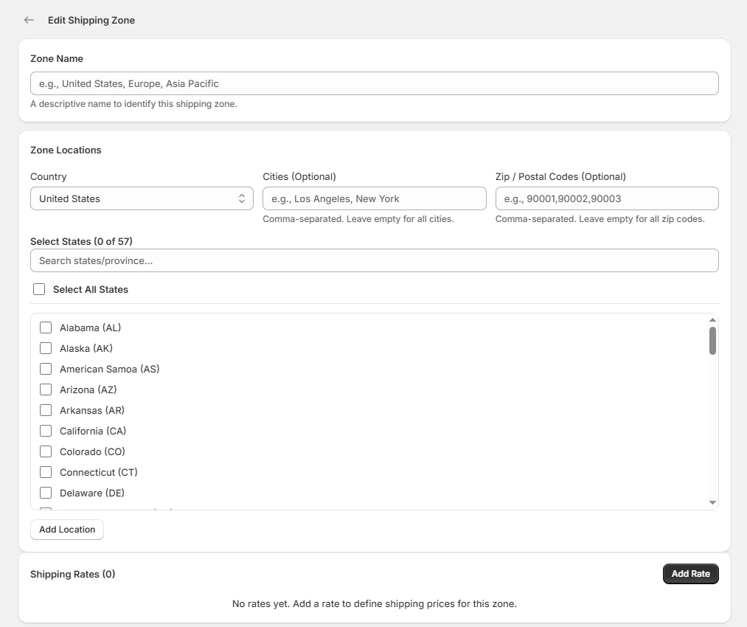Click the Zone Name input field
Viewport: 747px width, 627px height.
point(374,83)
